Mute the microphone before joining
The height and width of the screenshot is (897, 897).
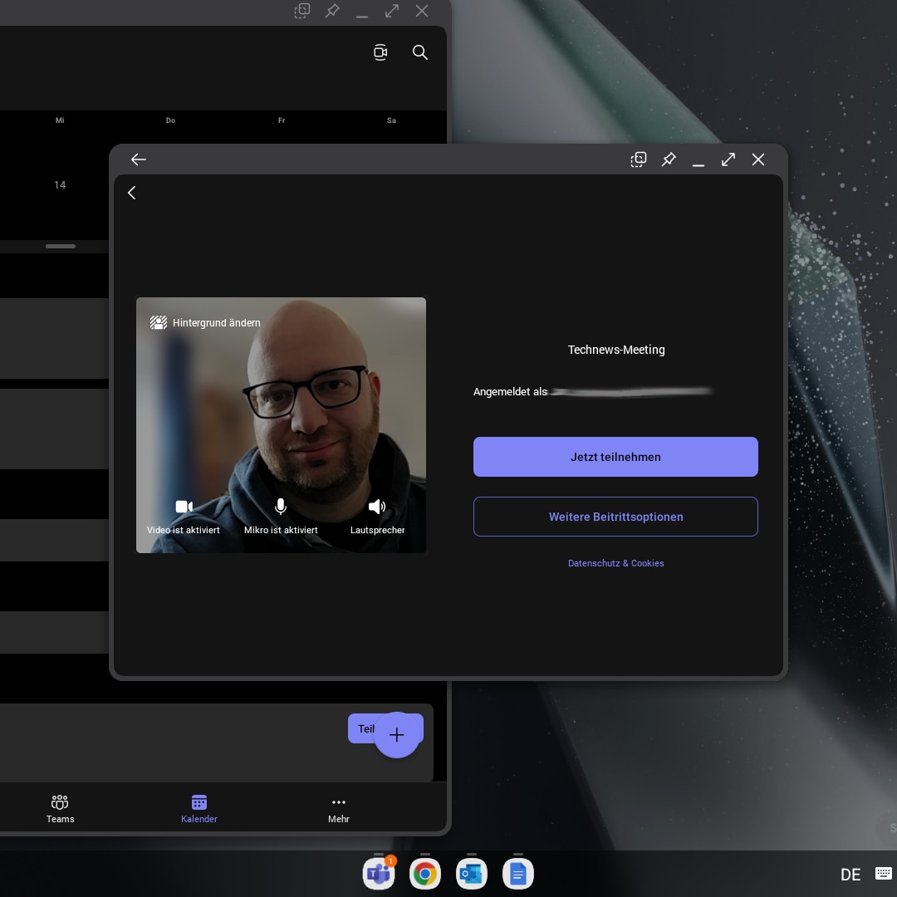[281, 507]
